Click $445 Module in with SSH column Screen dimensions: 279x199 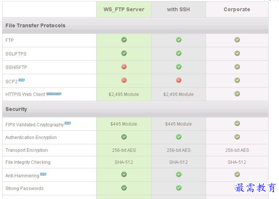[178, 124]
